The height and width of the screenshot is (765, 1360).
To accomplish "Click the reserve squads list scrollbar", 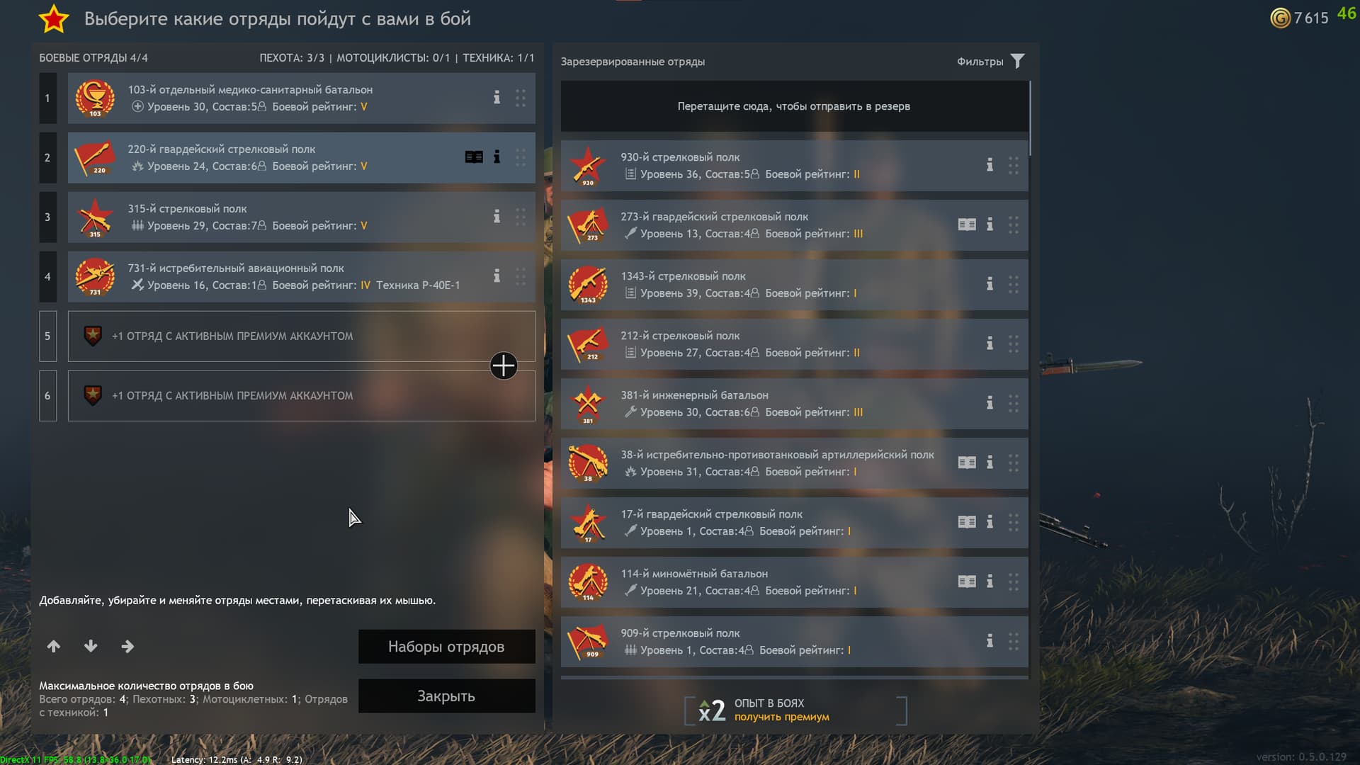I will (1030, 118).
